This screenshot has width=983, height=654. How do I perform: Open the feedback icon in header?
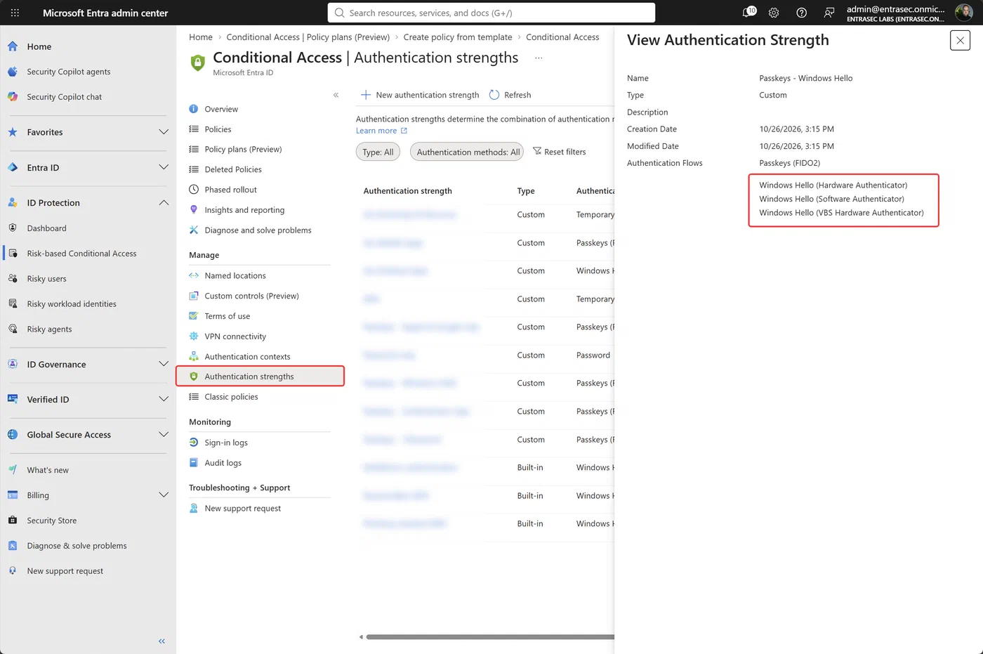829,13
